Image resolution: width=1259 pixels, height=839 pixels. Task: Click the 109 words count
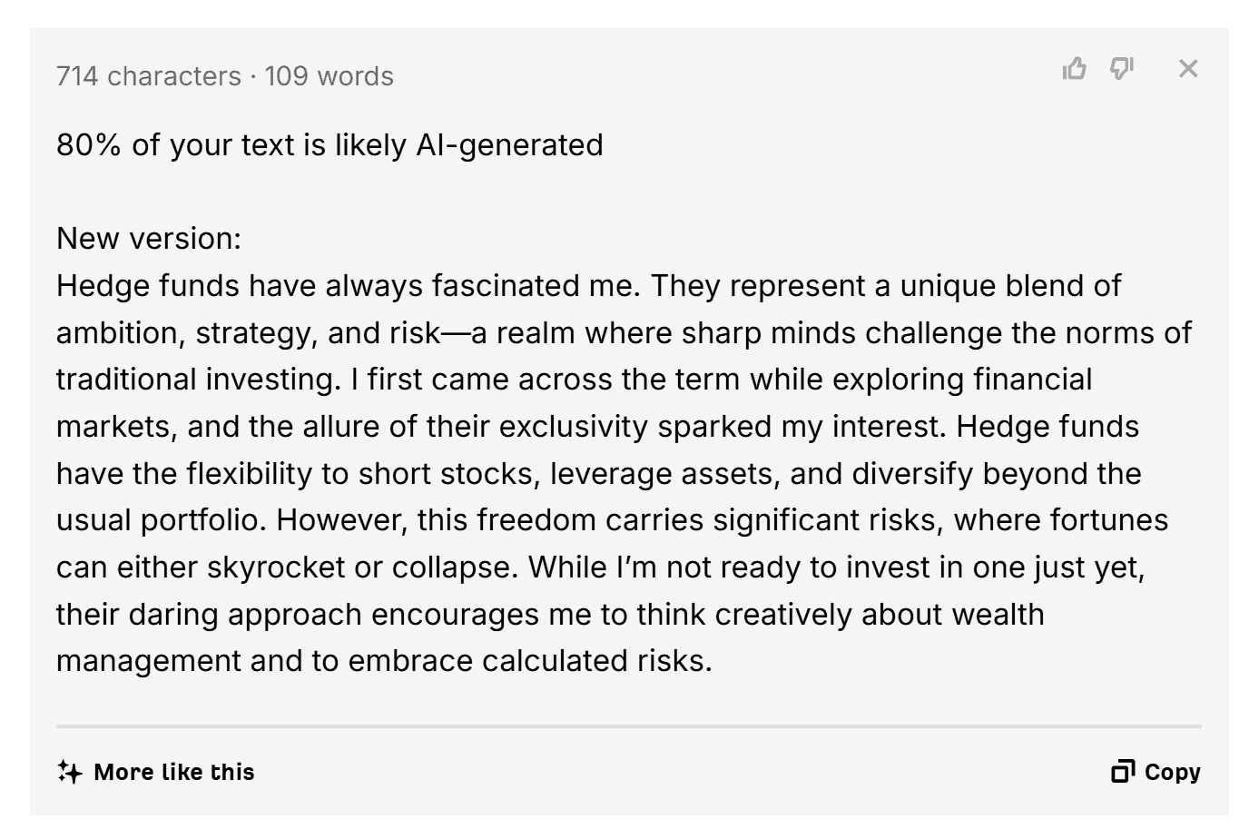tap(329, 76)
